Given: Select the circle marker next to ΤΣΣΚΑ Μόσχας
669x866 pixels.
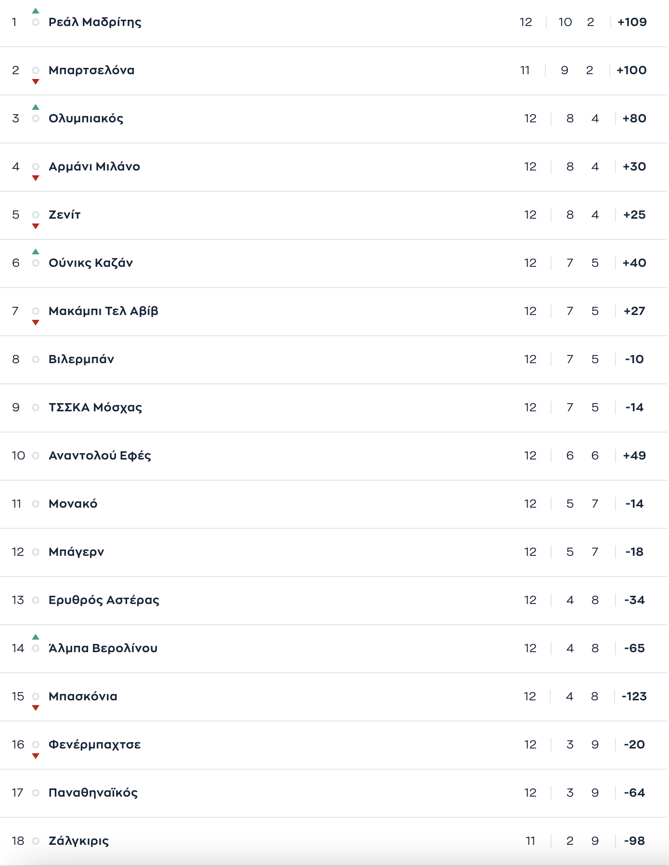Looking at the screenshot, I should 36,407.
